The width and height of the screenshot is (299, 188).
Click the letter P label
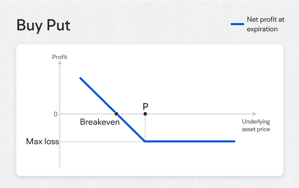coord(146,106)
